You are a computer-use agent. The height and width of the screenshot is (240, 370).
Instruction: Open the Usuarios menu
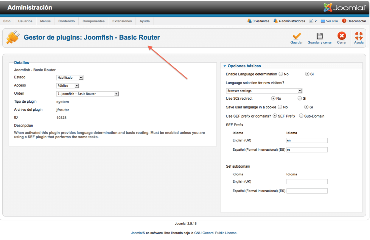(25, 21)
